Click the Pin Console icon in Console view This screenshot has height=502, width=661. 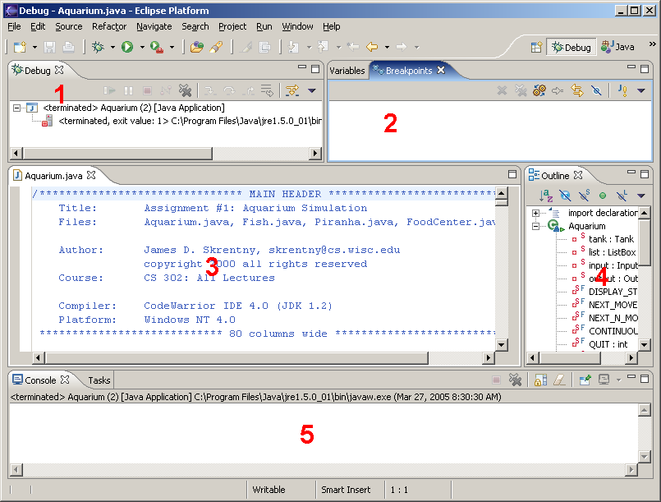click(585, 380)
